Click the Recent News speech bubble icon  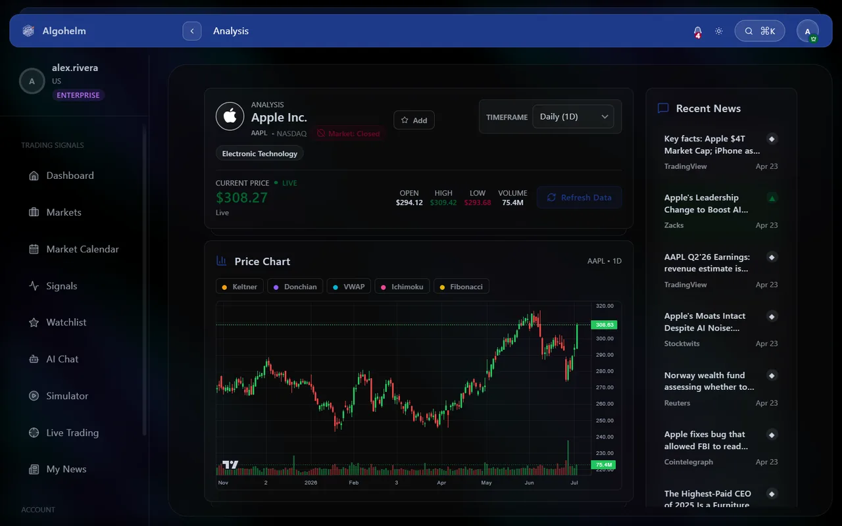663,108
